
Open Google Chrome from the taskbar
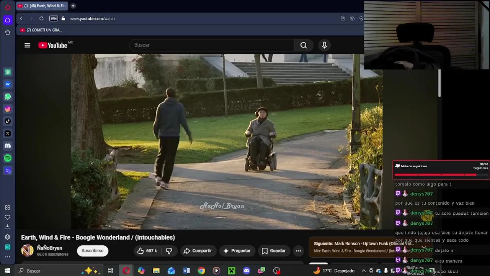(201, 271)
